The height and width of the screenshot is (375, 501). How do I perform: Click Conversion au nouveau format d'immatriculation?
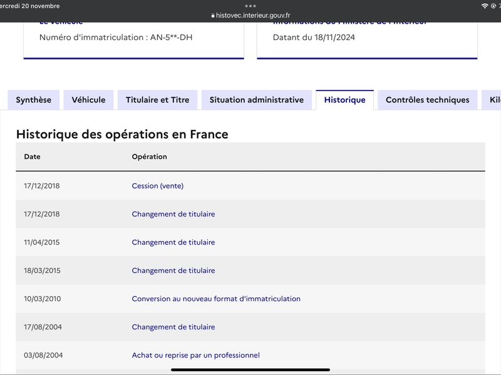point(216,299)
